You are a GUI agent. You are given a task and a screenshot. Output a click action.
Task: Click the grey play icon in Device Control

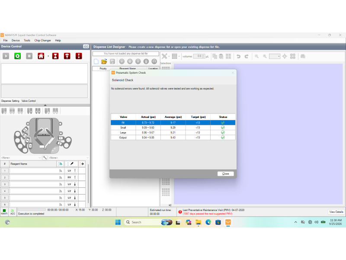[6, 56]
